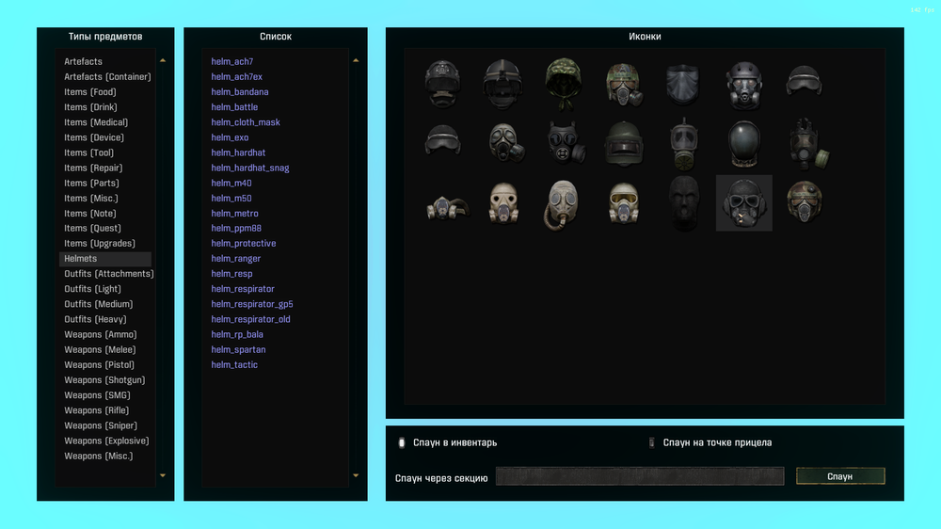Choose the old respirator with yellow visor
This screenshot has height=529, width=941.
coord(624,203)
